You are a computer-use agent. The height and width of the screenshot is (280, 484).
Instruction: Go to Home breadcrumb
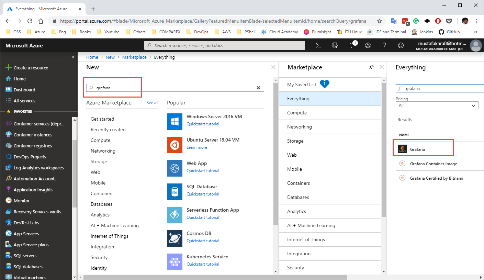click(x=92, y=57)
